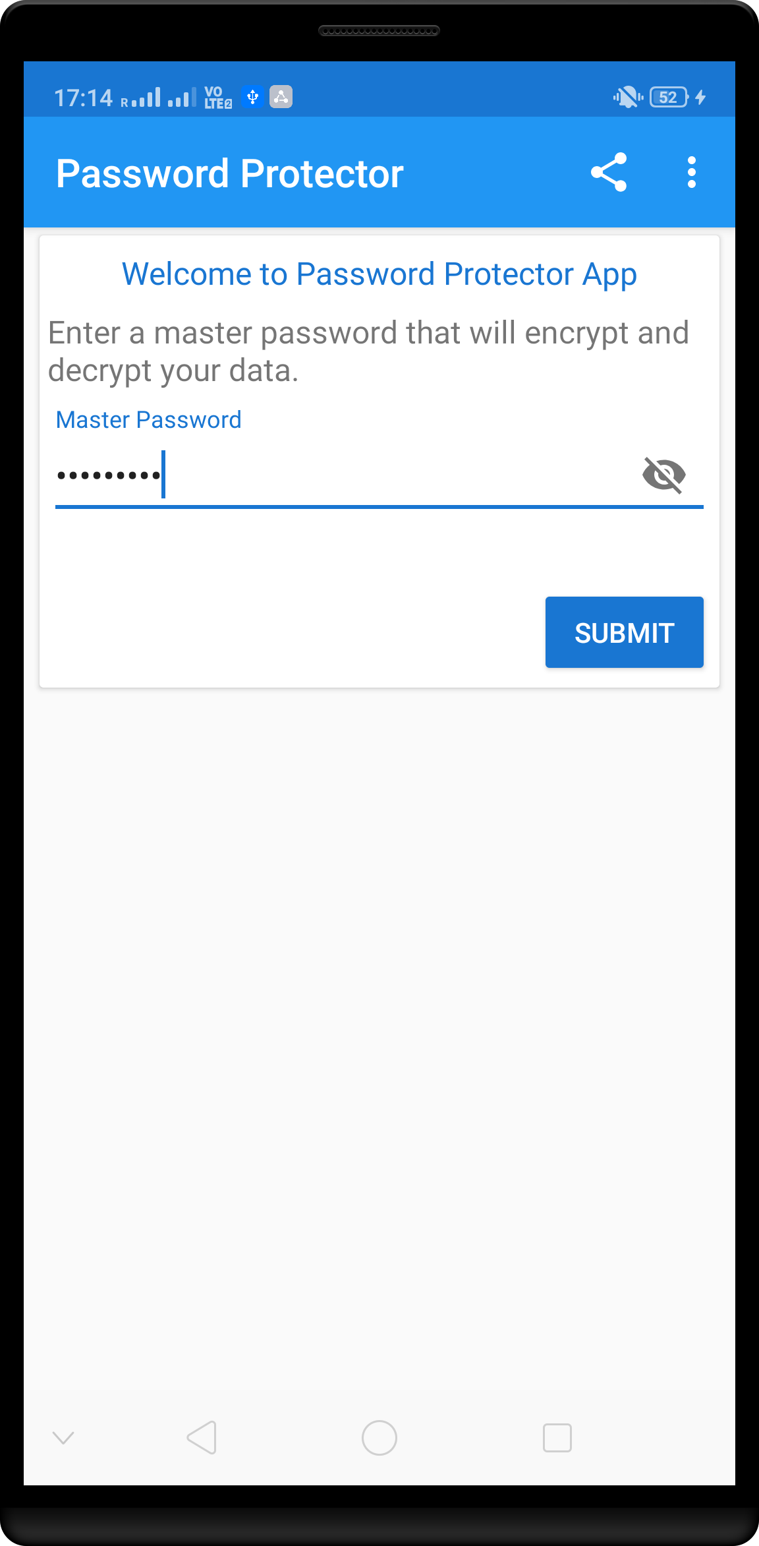Open the three-dot overflow menu
Viewport: 759px width, 1546px height.
point(691,173)
